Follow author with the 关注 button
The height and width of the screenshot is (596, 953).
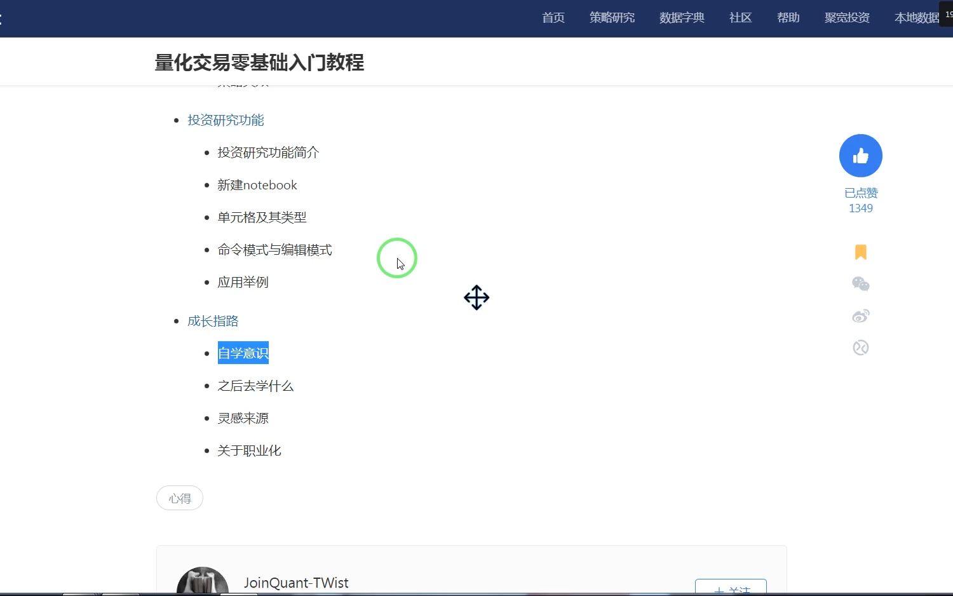pyautogui.click(x=731, y=588)
